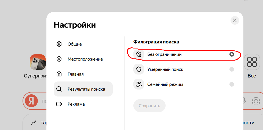Screen dimensions: 263x130
Task: Click the Сохранить button
Action: coord(149,106)
